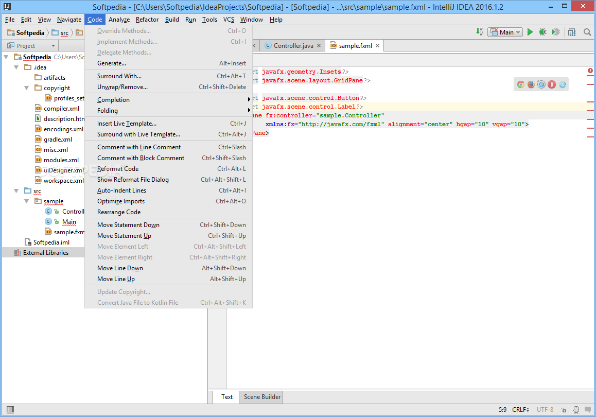Image resolution: width=596 pixels, height=417 pixels.
Task: Open event log speech bubble icon
Action: click(588, 410)
